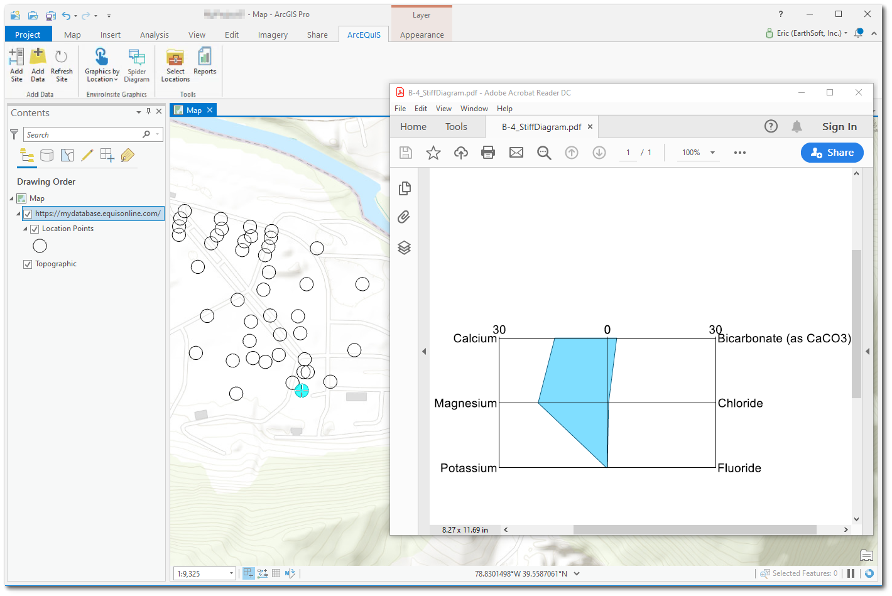Collapse the Map node in Contents

click(12, 198)
